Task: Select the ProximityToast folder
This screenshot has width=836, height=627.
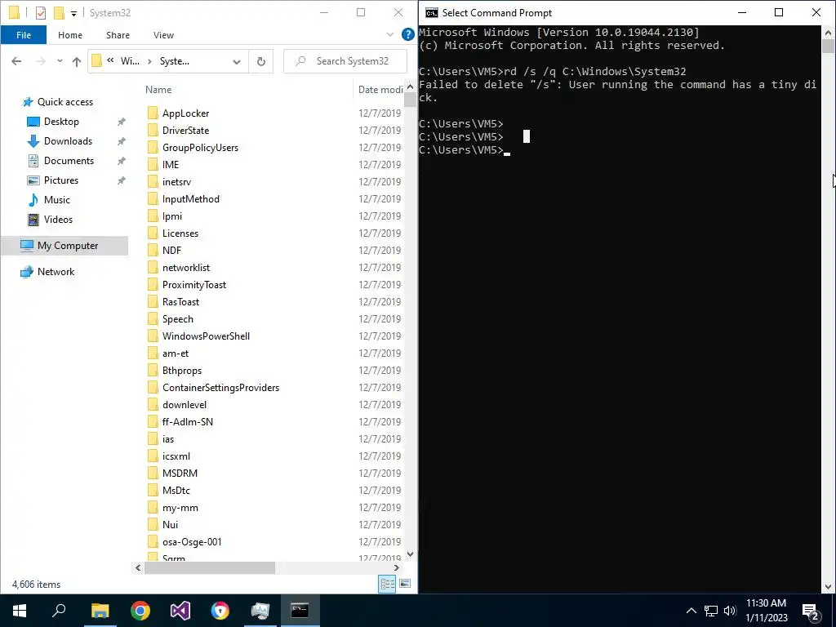Action: click(194, 285)
